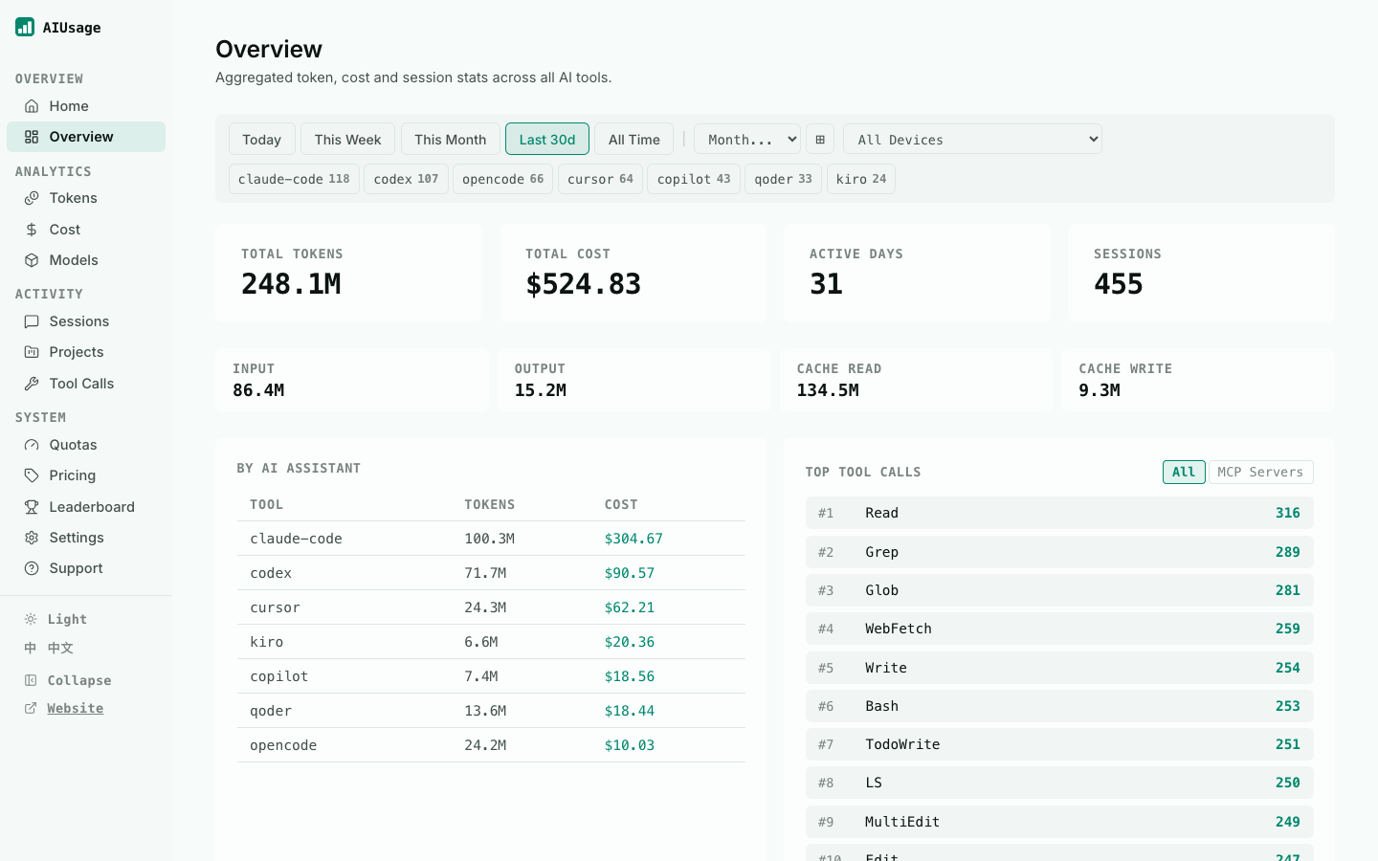Click the Leaderboard trophy icon
This screenshot has height=861, width=1378.
(x=32, y=507)
